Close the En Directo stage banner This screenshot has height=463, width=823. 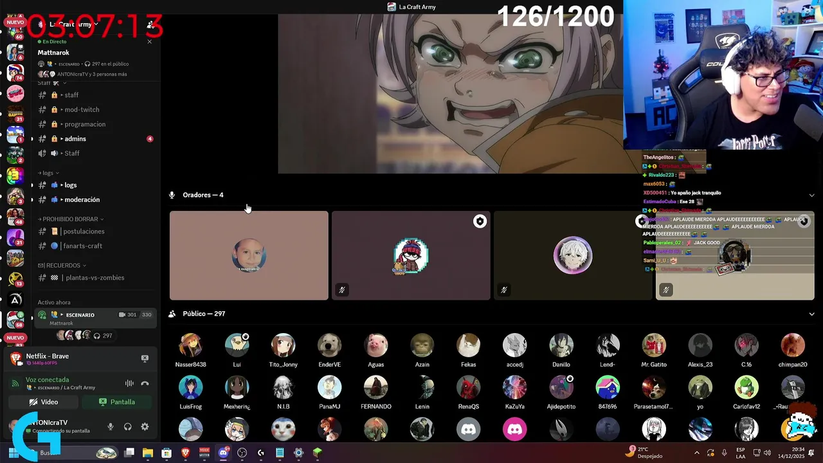150,41
